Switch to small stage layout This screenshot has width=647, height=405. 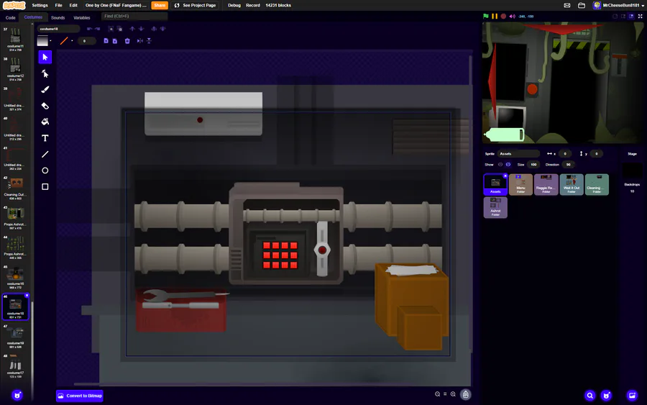point(623,16)
